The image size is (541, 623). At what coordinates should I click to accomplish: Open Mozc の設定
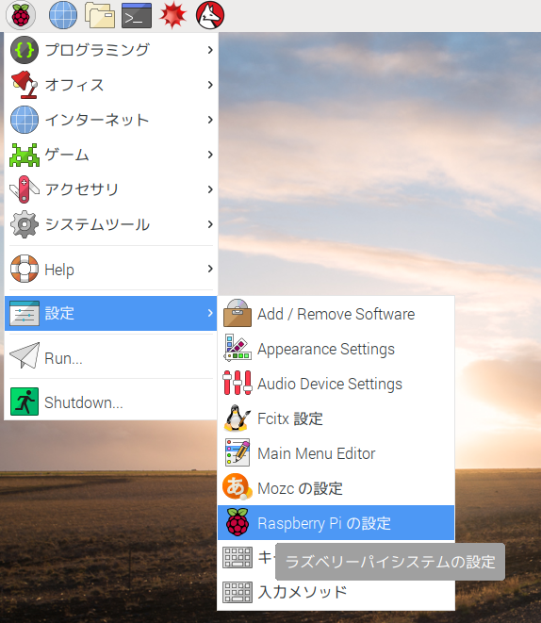point(336,488)
